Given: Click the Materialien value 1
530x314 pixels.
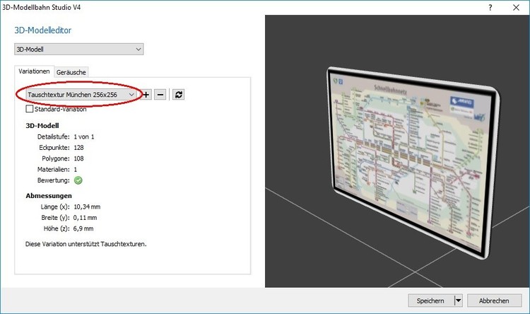Looking at the screenshot, I should (x=76, y=169).
